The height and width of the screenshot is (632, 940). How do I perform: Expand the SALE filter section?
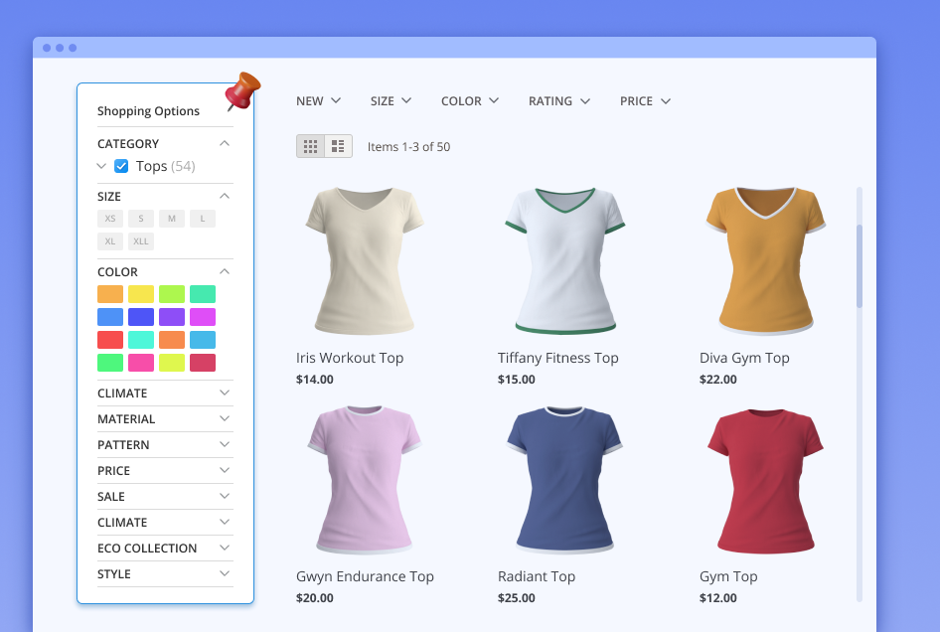pos(164,496)
